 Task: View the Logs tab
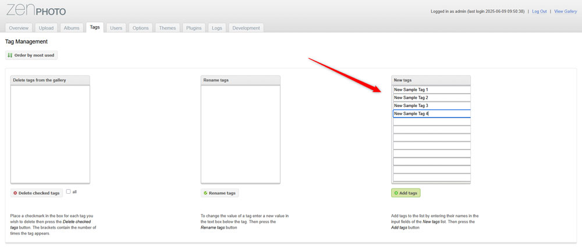[217, 28]
